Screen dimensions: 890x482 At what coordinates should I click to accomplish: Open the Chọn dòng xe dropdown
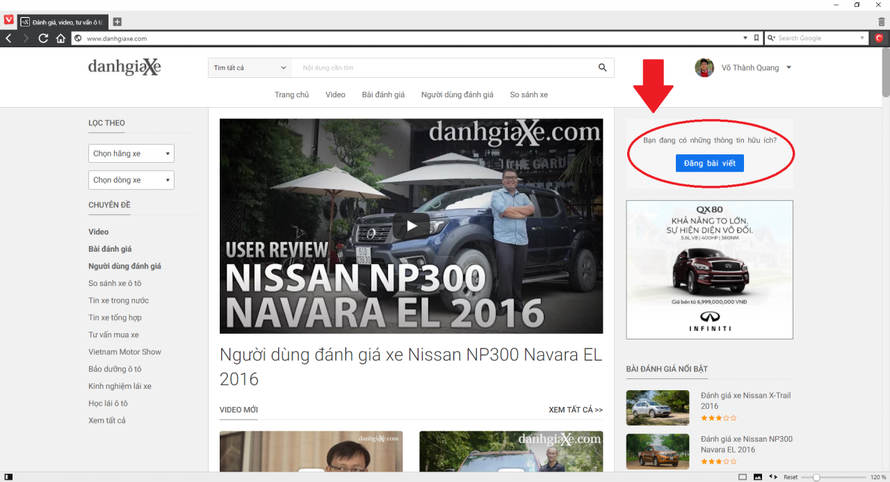click(131, 180)
